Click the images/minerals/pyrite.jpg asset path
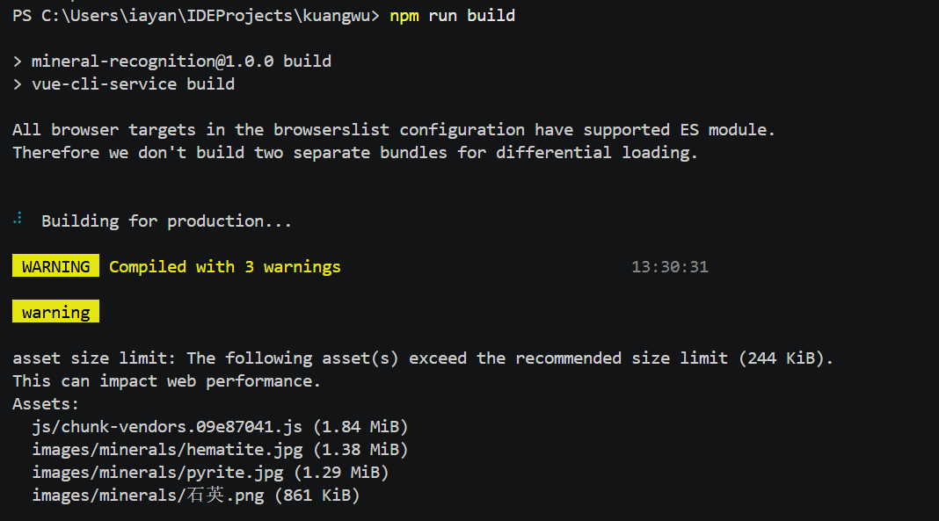Image resolution: width=939 pixels, height=521 pixels. coord(157,473)
